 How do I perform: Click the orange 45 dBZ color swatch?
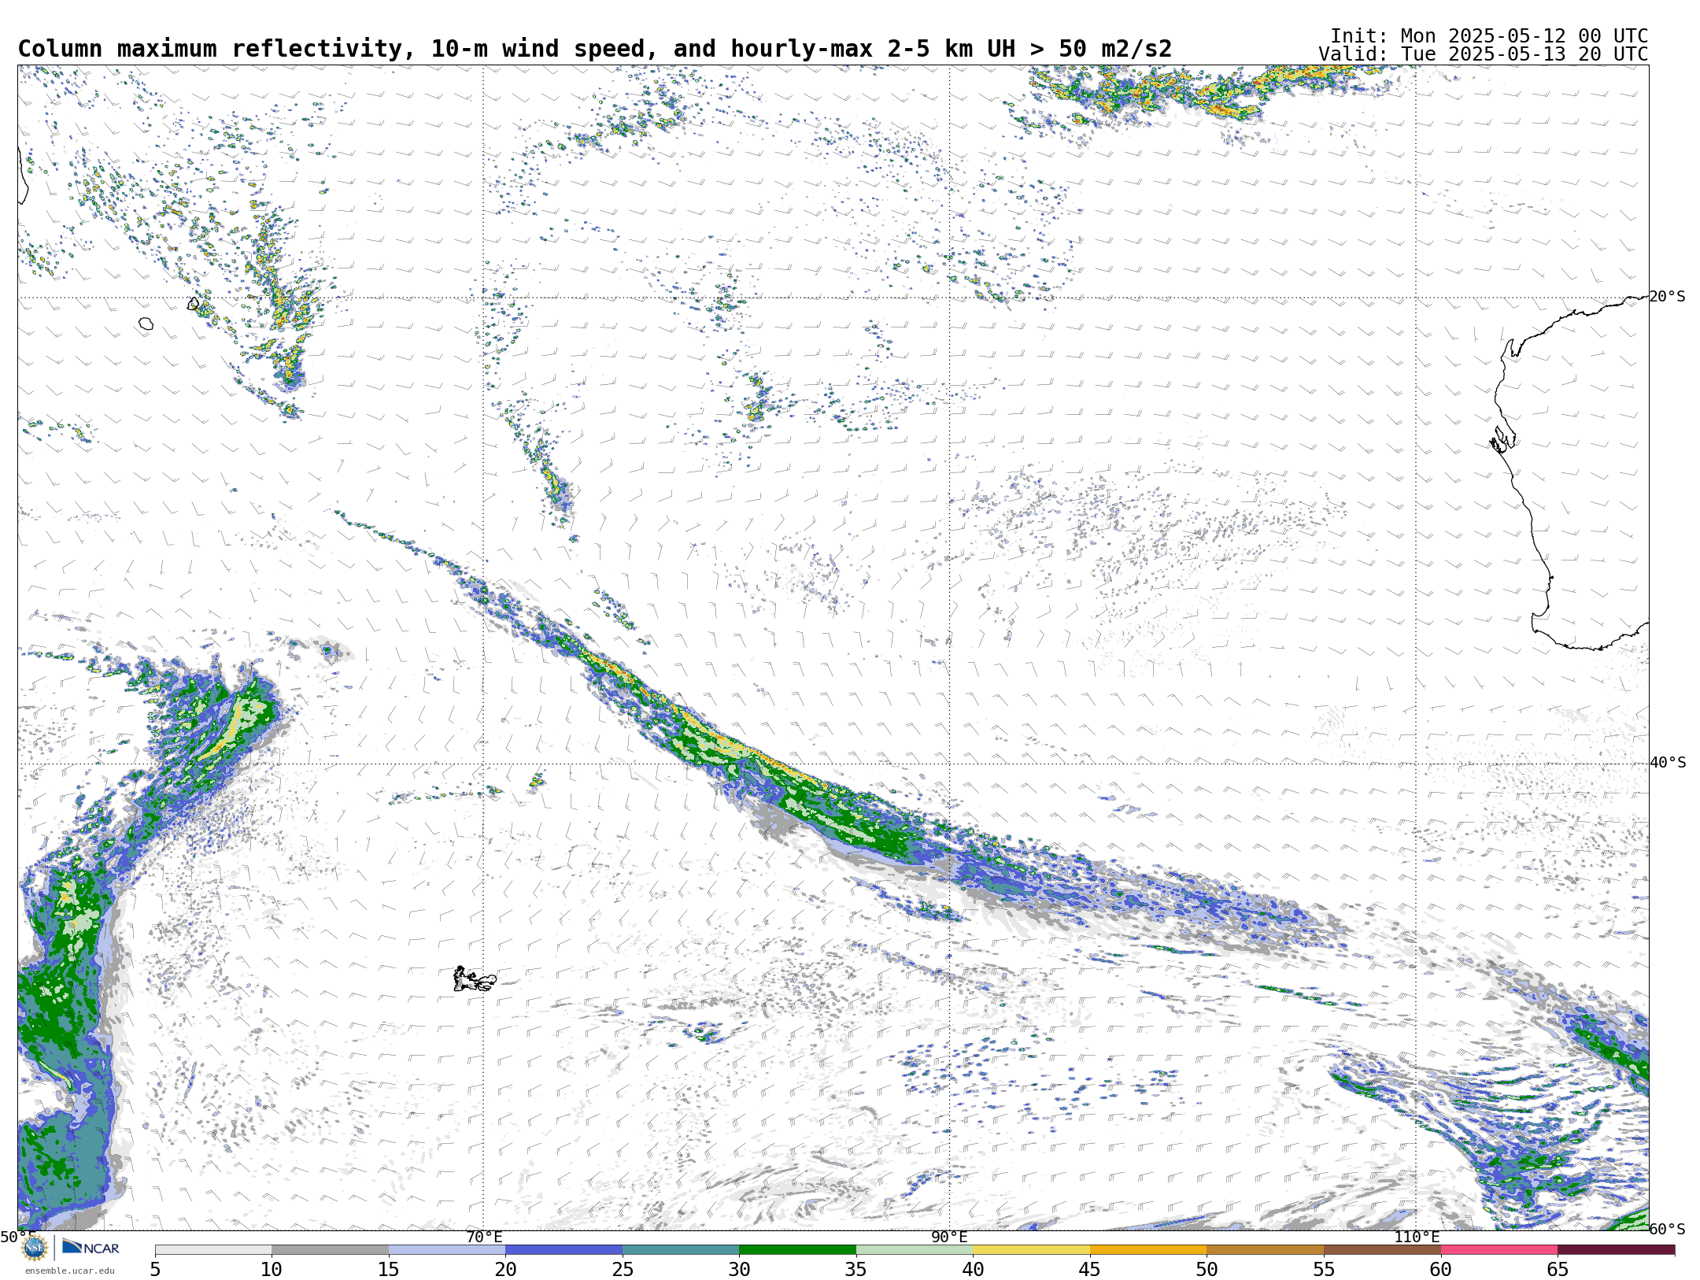point(1148,1250)
